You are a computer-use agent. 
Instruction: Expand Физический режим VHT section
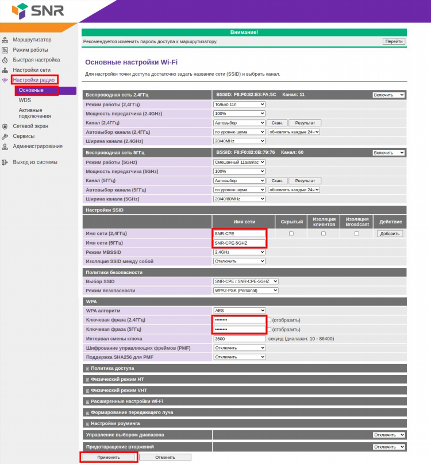[244, 390]
